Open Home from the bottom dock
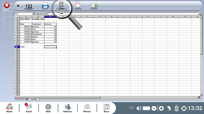 click(9, 108)
